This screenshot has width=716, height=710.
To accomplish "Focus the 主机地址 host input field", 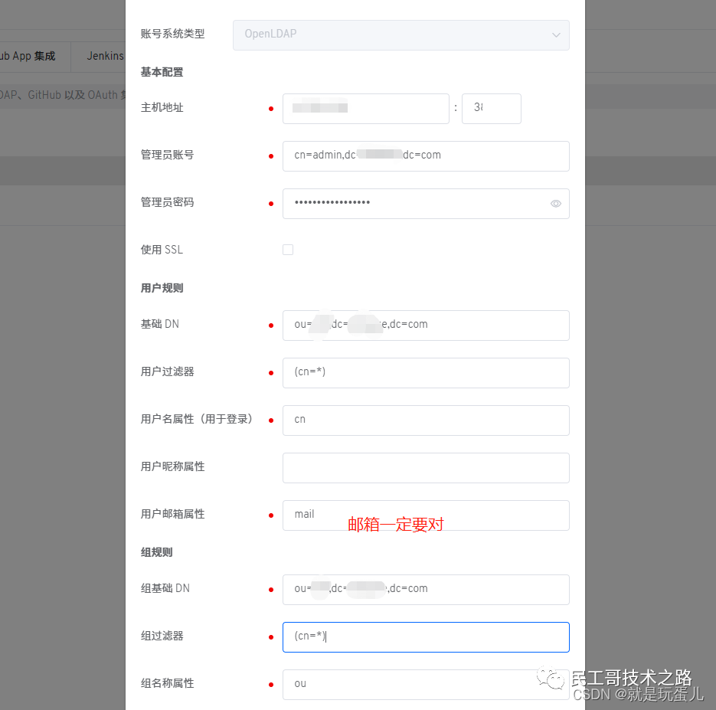I will tap(365, 109).
